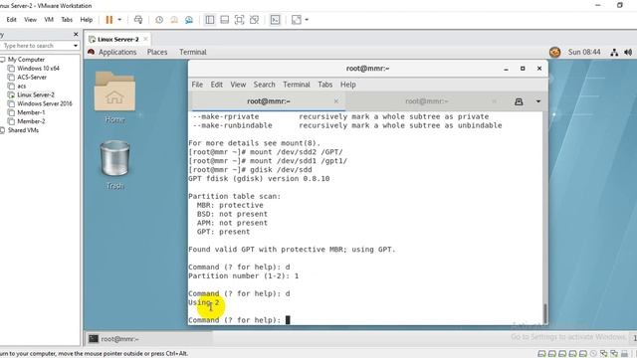Screen dimensions: 637x358
Task: Click the stretch guest display icon
Action: [297, 20]
